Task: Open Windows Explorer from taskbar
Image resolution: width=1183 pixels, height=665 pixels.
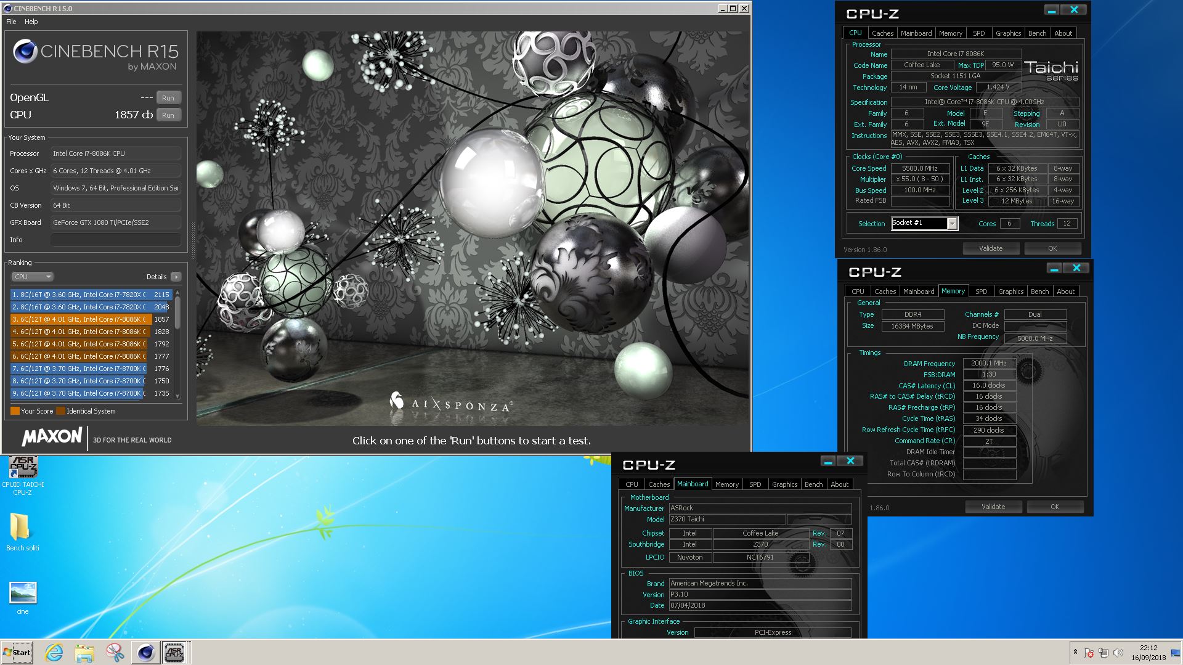Action: pos(84,652)
